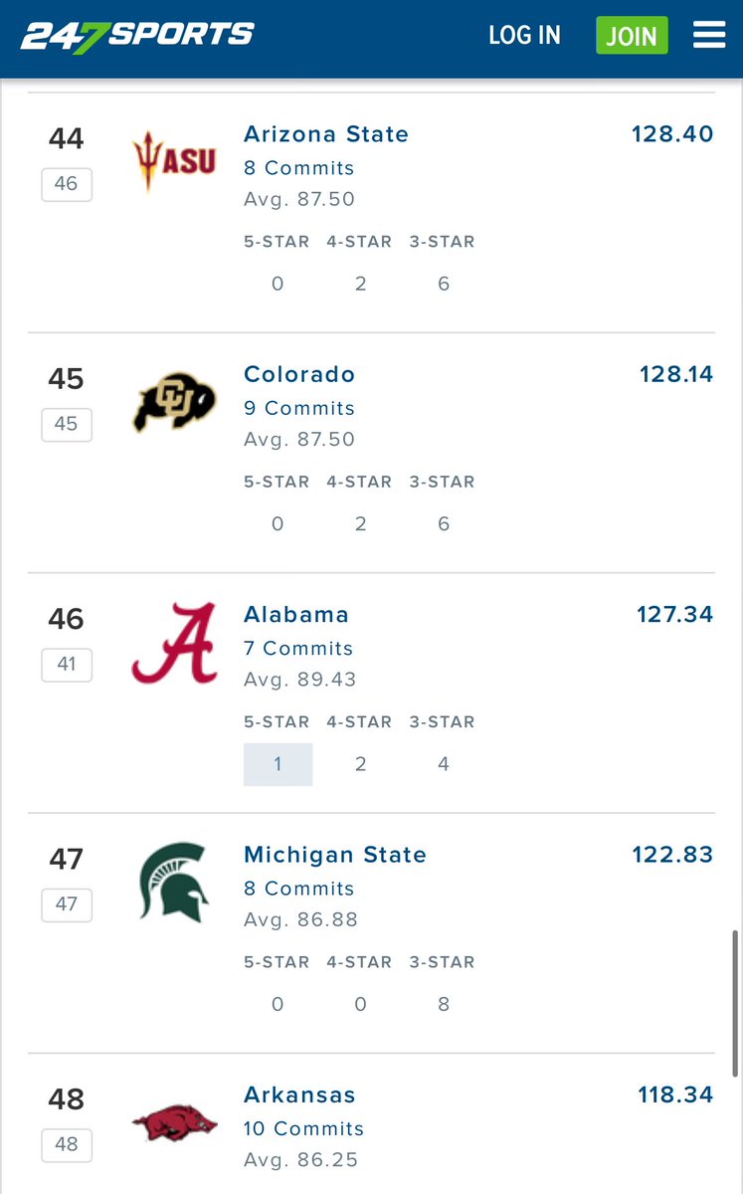This screenshot has width=743, height=1194.
Task: Open the hamburger menu icon
Action: [x=709, y=36]
